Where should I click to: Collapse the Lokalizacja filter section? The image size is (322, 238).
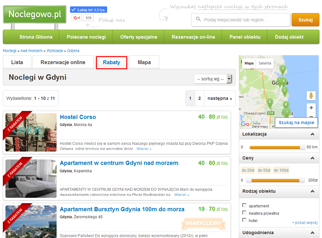[312, 134]
